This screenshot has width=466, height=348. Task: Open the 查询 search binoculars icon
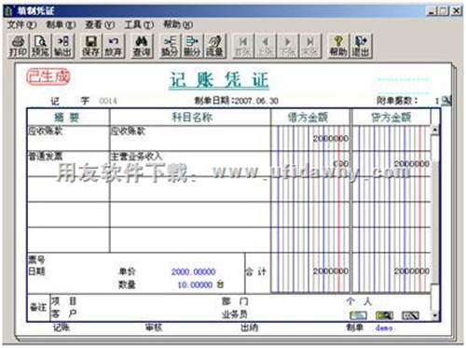[142, 46]
